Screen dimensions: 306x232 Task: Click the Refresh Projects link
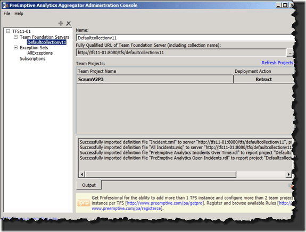click(x=277, y=63)
